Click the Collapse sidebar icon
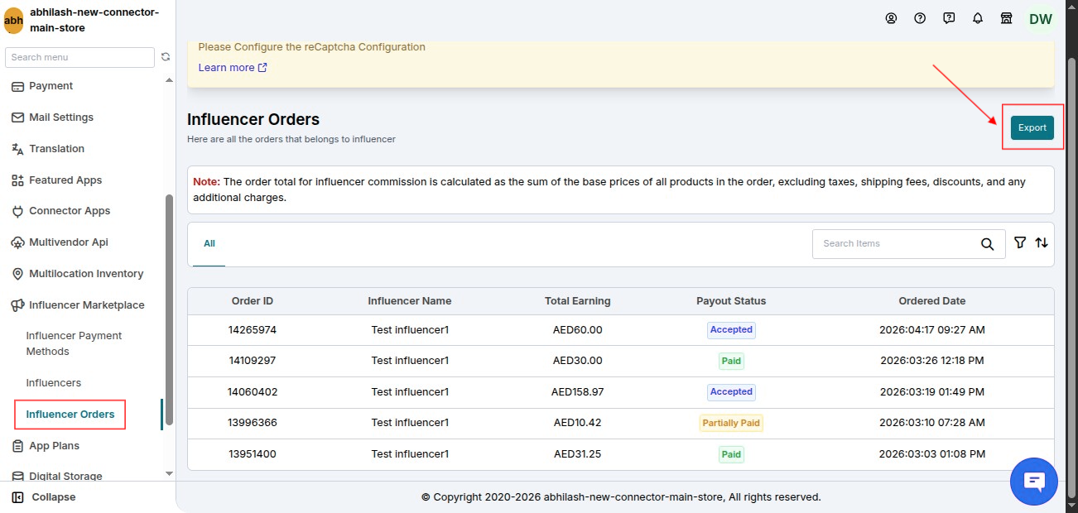 (x=17, y=497)
